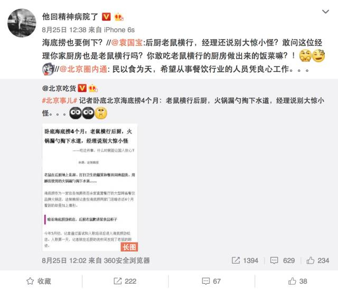Click the profile avatar of 他回精神病院了
Viewport: 338px width, 290px height.
pos(22,23)
